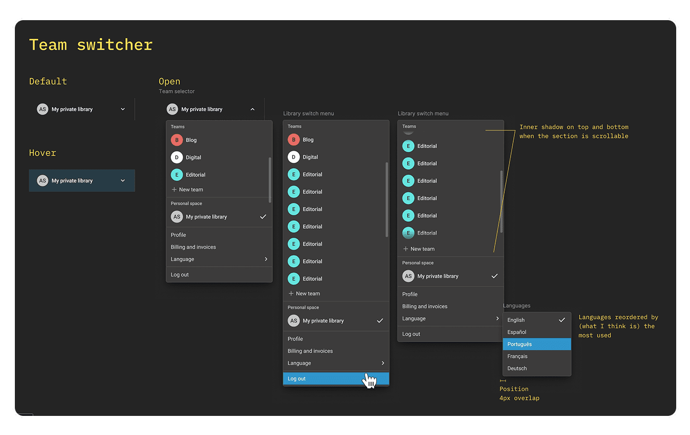Viewport: 690px width, 435px height.
Task: Click the red B avatar in the menu with highlighted Log out
Action: coord(294,140)
